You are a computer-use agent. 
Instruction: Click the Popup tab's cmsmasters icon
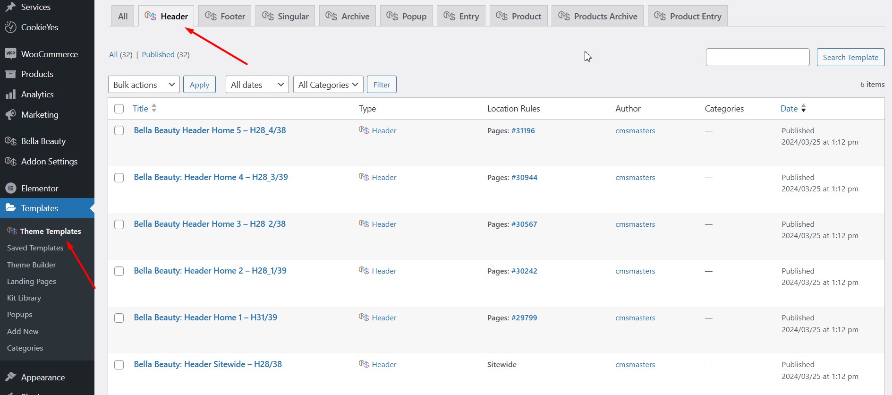click(392, 16)
